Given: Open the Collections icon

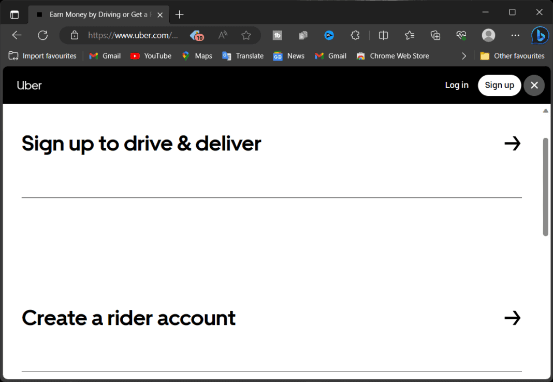Looking at the screenshot, I should 435,35.
